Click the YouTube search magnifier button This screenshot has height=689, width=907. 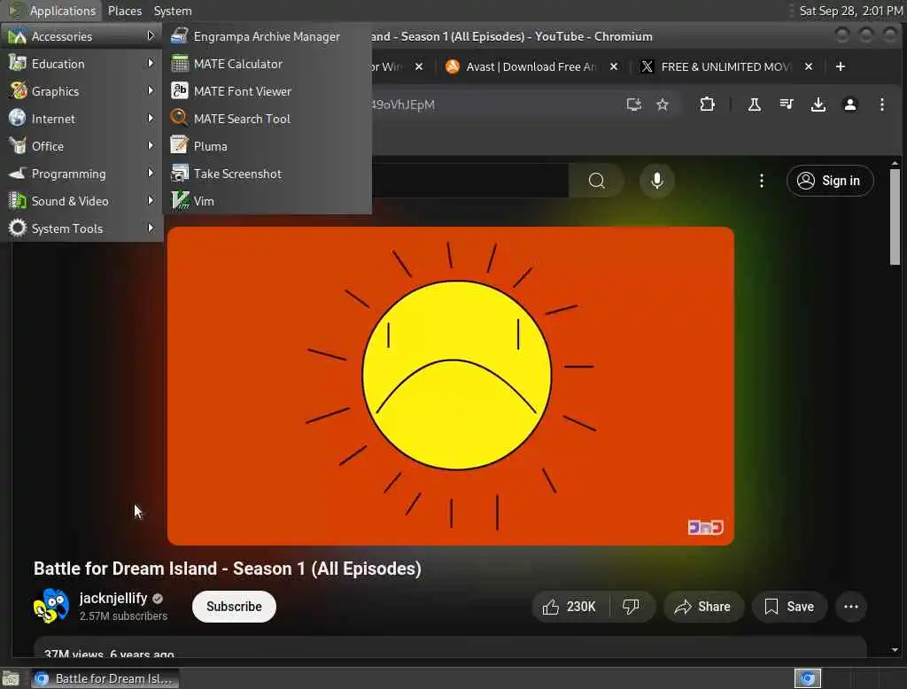point(596,181)
